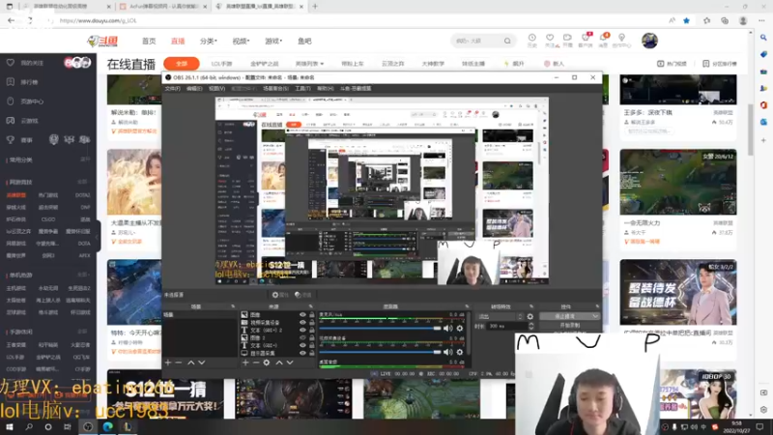
Task: Remove selected source with minus button
Action: 256,362
